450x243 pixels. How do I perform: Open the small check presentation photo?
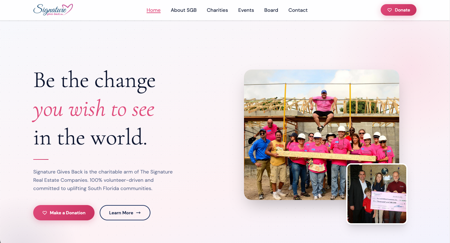click(377, 194)
